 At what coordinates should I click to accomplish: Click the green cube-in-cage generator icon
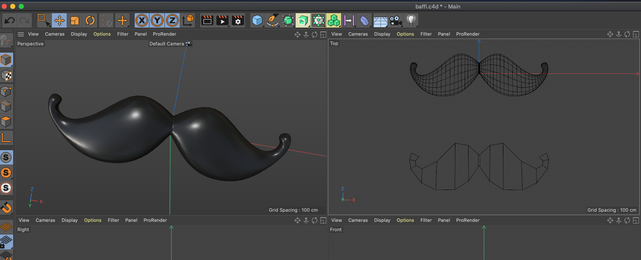click(288, 20)
